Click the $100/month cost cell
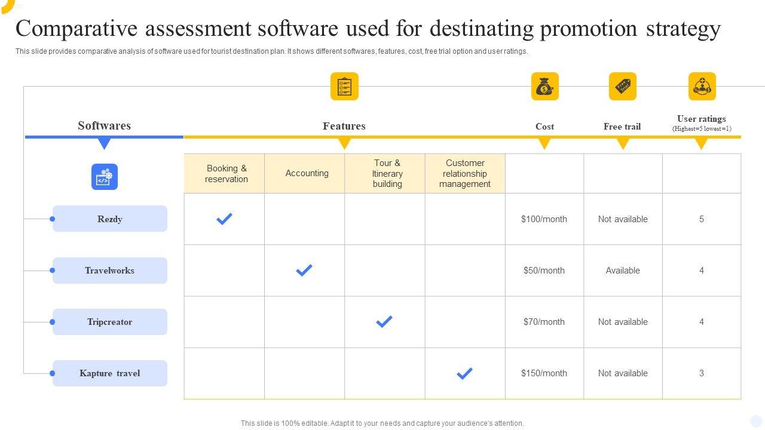The height and width of the screenshot is (430, 765). click(544, 219)
